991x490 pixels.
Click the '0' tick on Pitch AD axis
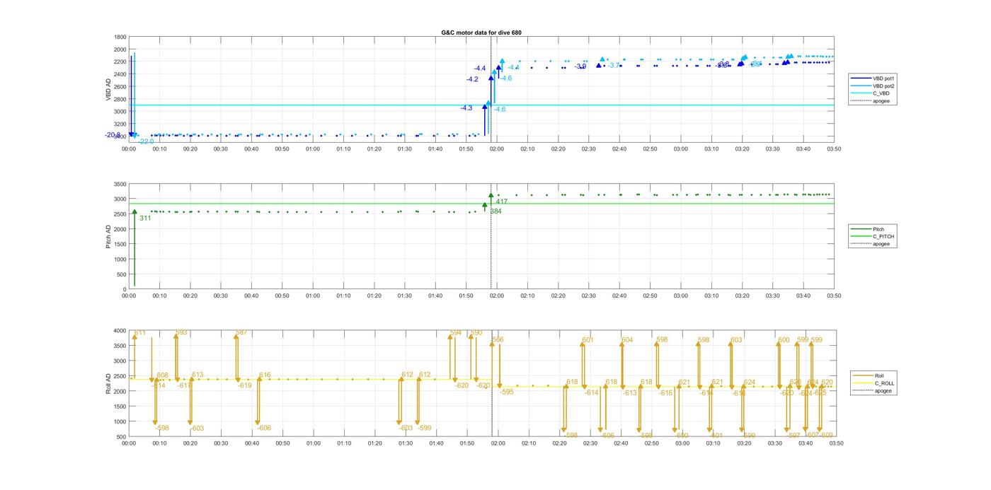coord(125,289)
